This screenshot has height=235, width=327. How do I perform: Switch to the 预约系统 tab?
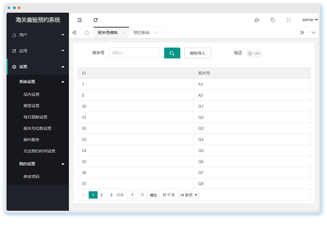pyautogui.click(x=142, y=32)
